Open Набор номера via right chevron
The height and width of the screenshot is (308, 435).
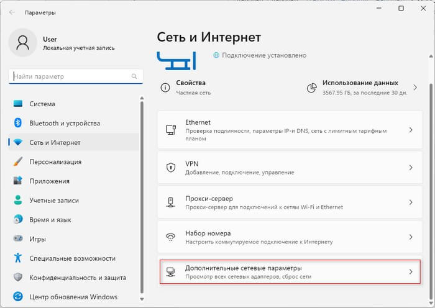click(x=411, y=237)
